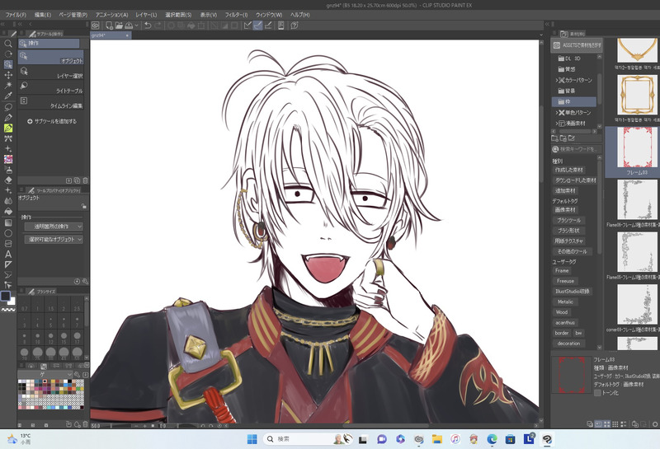Click the duplicate sub tool icon
Viewport: 660px width, 449px height.
point(77,180)
